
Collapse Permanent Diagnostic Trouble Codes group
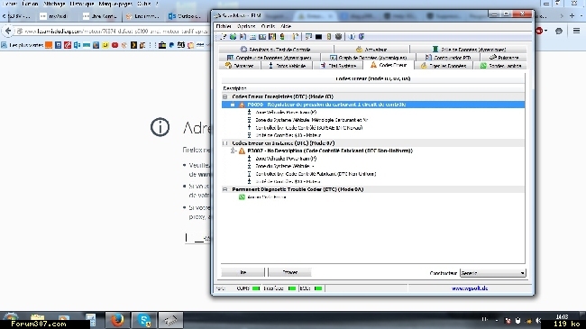click(225, 189)
